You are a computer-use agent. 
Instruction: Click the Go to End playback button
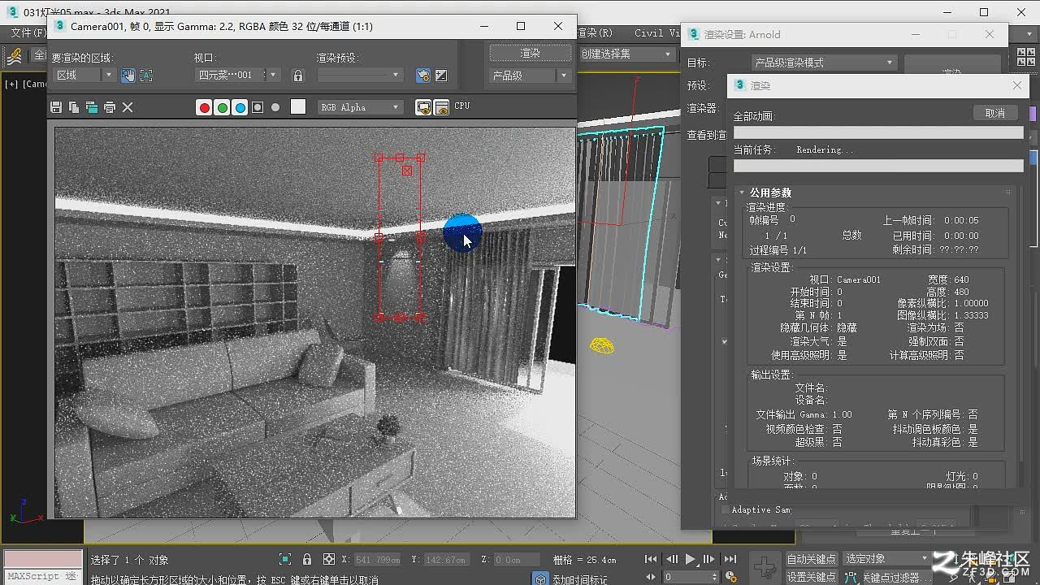[x=730, y=559]
